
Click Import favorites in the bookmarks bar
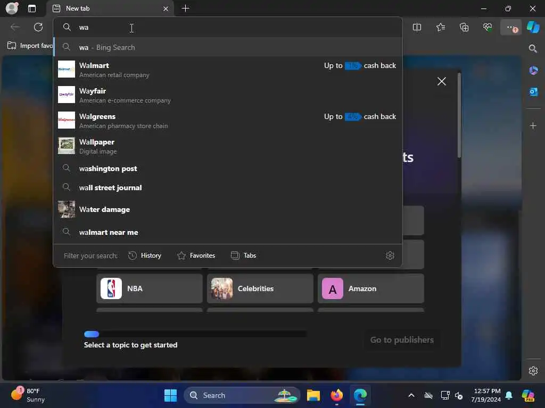pos(30,46)
